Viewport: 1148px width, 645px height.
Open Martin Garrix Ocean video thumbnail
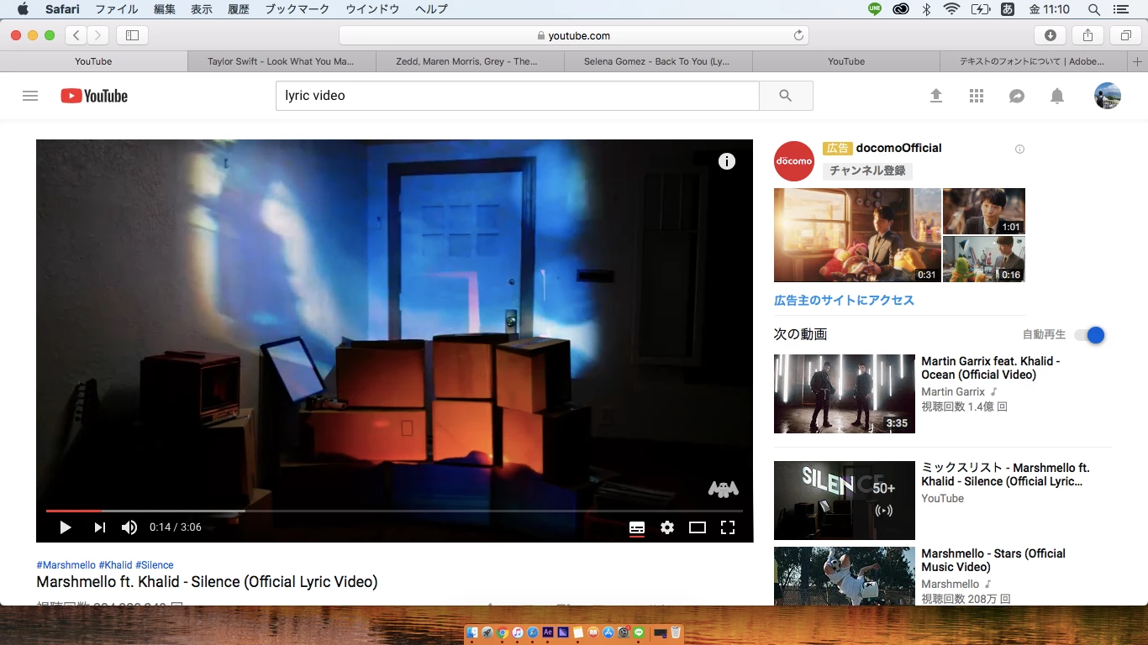[845, 394]
